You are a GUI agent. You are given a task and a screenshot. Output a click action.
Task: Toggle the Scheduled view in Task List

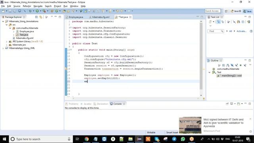(x=223, y=22)
